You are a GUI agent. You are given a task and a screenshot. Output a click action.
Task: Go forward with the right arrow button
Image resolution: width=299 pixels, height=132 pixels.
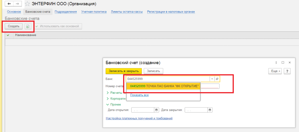18,4
